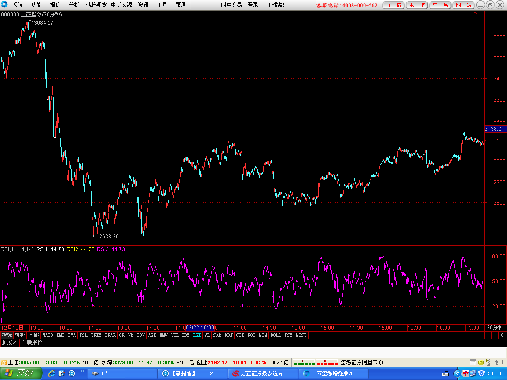Viewport: 507px width, 380px height.
Task: Switch indicator to BRAR
Action: (110, 335)
